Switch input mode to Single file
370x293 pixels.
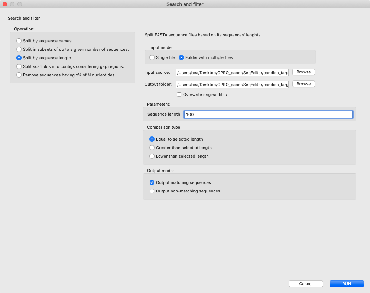click(152, 57)
